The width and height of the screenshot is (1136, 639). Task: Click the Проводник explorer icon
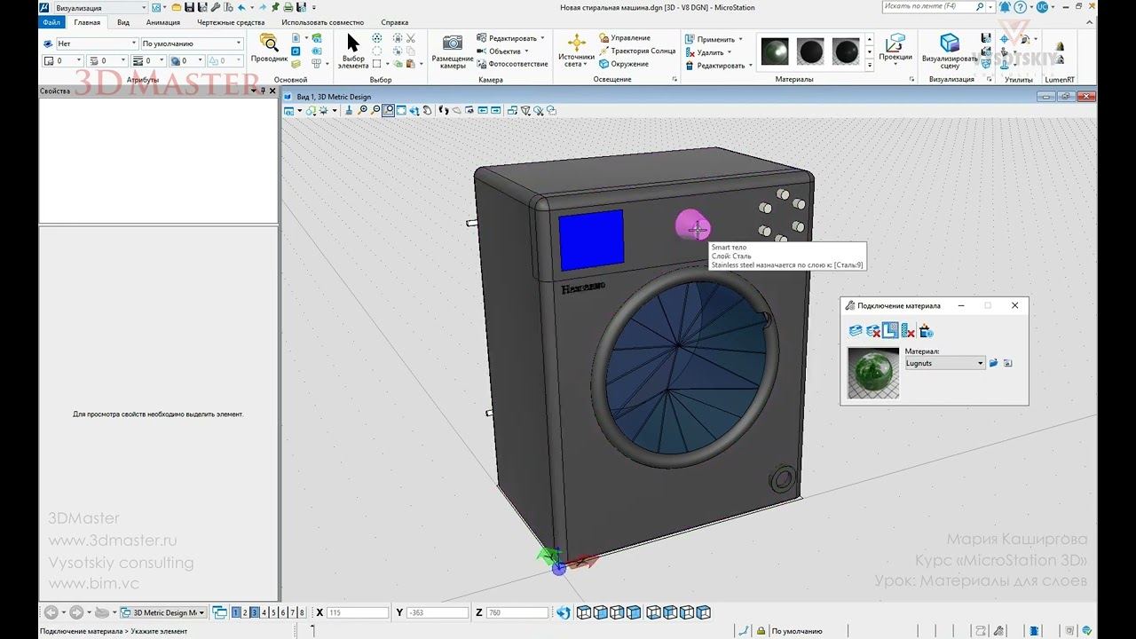(x=268, y=43)
